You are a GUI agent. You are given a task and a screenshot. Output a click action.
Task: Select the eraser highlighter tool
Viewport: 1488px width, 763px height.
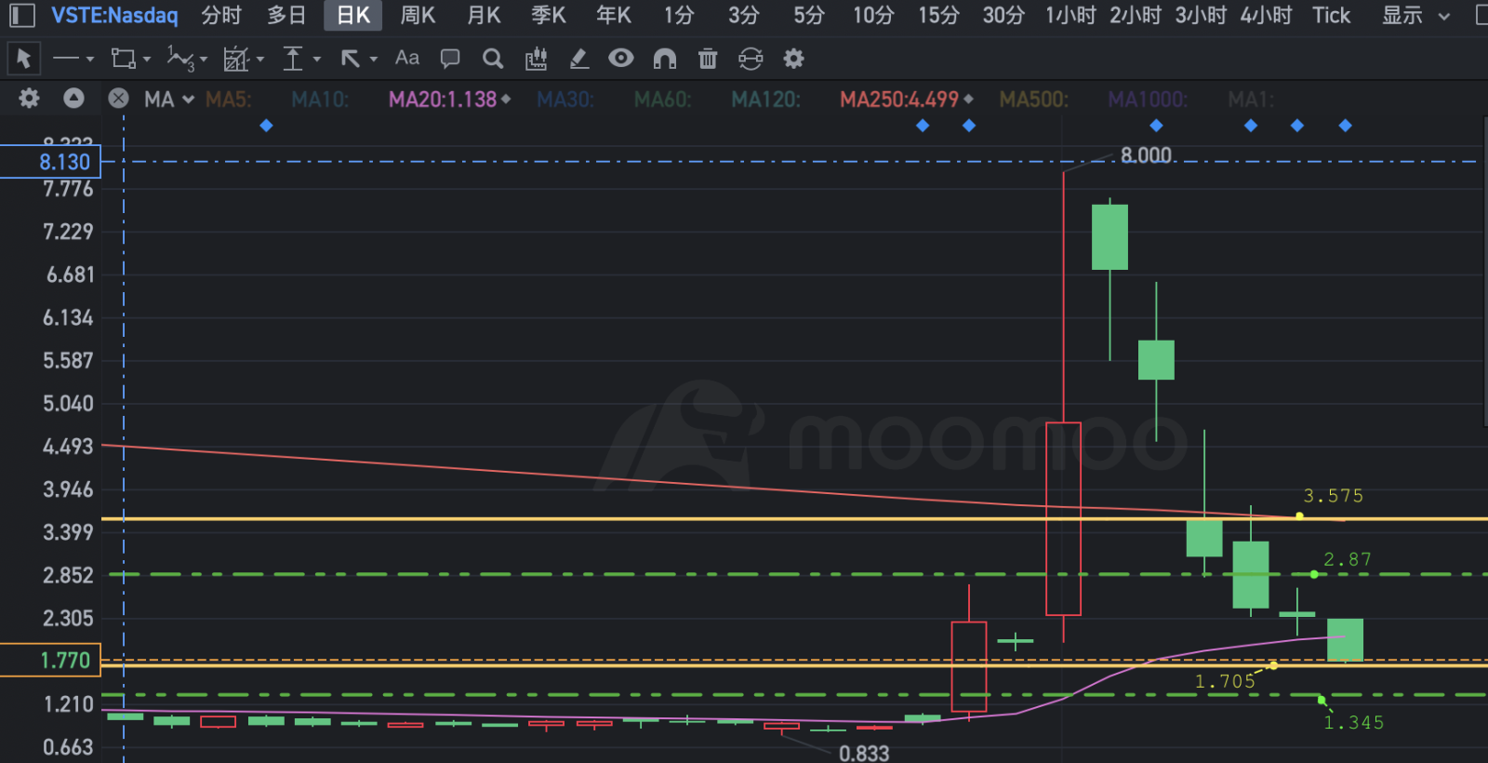tap(578, 59)
